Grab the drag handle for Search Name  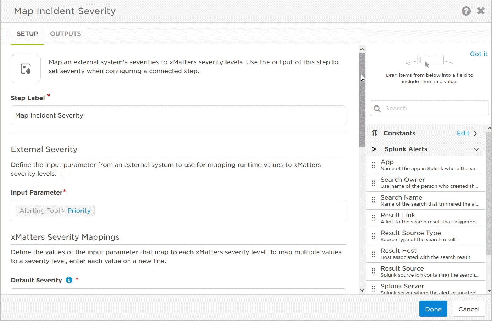click(x=373, y=200)
